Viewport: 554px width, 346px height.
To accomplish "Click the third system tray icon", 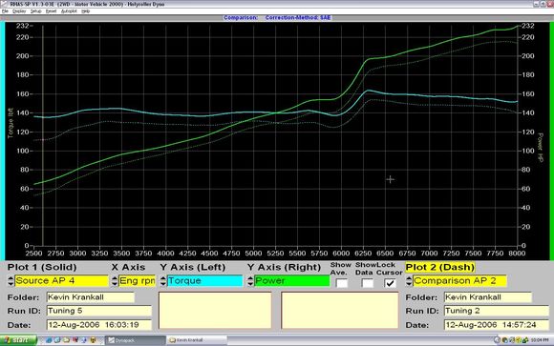I will coord(512,340).
